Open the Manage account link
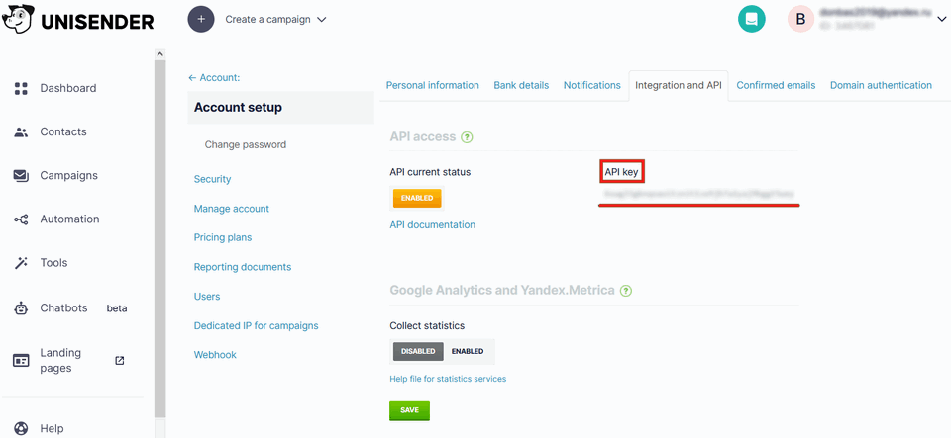 point(232,208)
